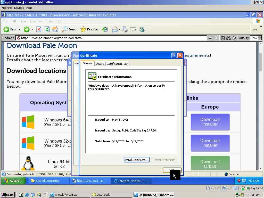The image size is (264, 198).
Task: Click the binoculars find icon in Browservice bar
Action: click(x=228, y=38)
